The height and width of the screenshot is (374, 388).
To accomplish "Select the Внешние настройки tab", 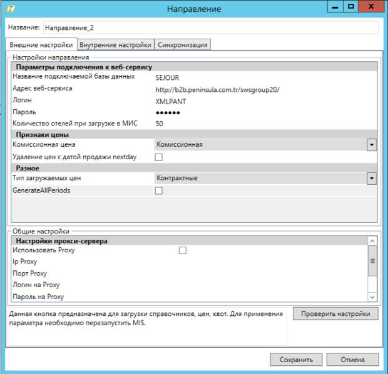I will [41, 45].
